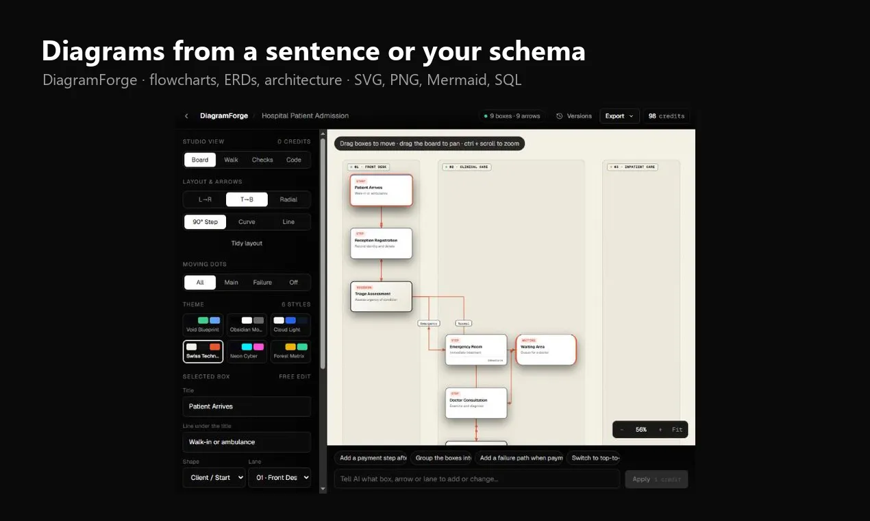Apply the Void Blueprint theme
Viewport: 870px width, 521px height.
[203, 325]
